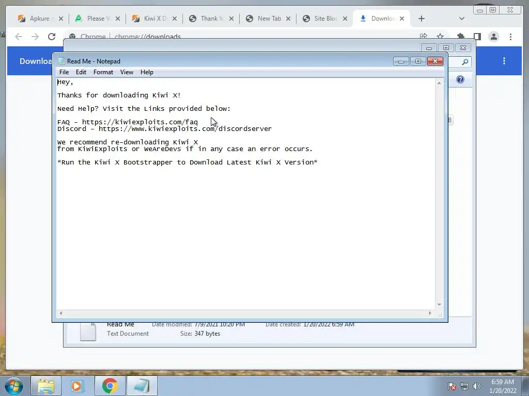Close the Thank You tab
Viewport: 529px width, 396px height.
[231, 19]
